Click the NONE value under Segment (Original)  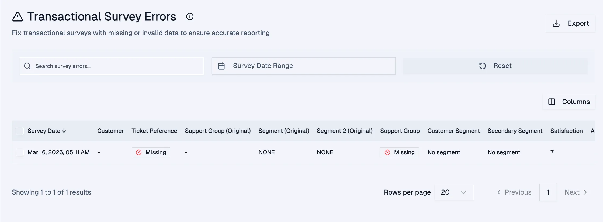(x=266, y=152)
